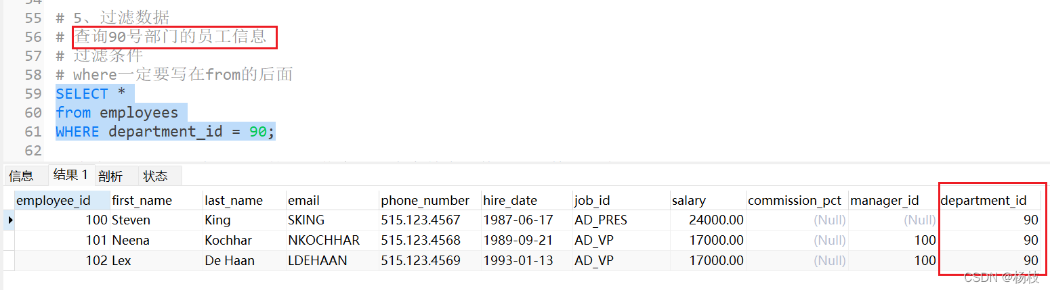Select the cell containing Steven
1050x290 pixels.
tap(131, 220)
